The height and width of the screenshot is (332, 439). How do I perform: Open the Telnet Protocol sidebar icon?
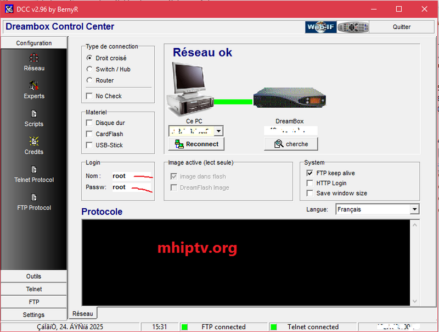(x=34, y=169)
